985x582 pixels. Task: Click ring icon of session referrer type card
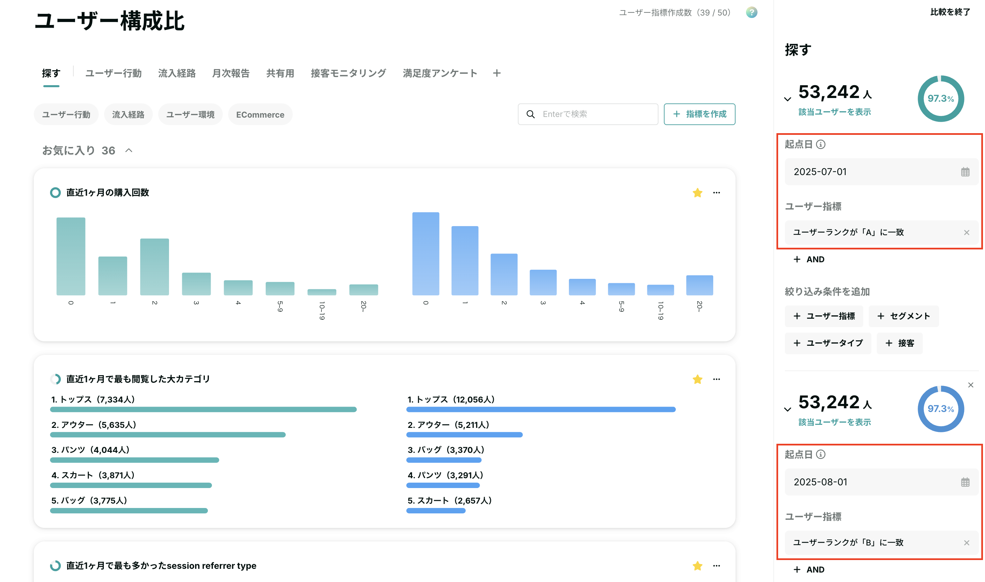coord(55,565)
